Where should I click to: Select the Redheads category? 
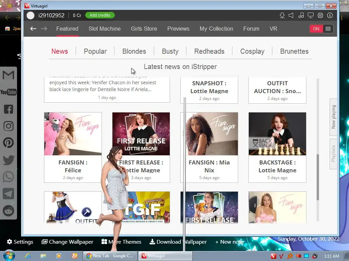(209, 51)
